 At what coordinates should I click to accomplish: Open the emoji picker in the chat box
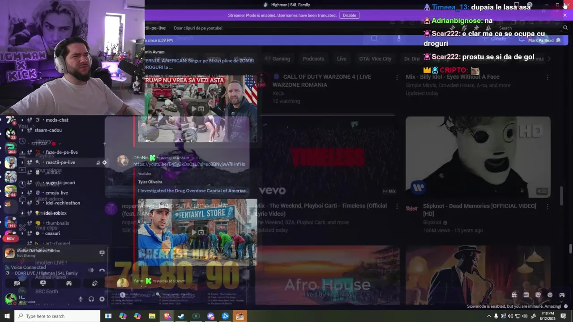point(550,295)
